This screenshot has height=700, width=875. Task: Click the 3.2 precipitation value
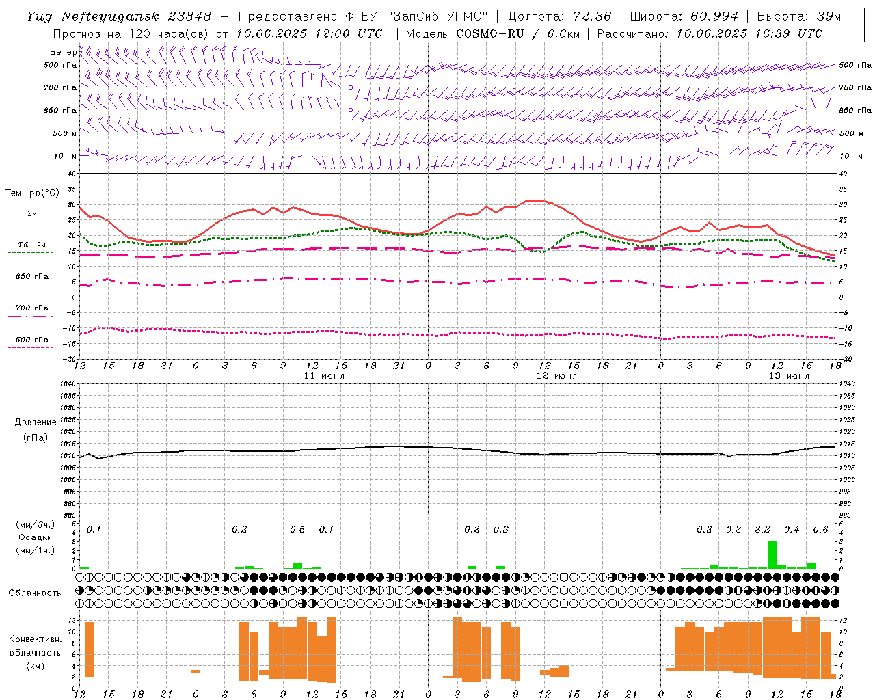pyautogui.click(x=762, y=529)
